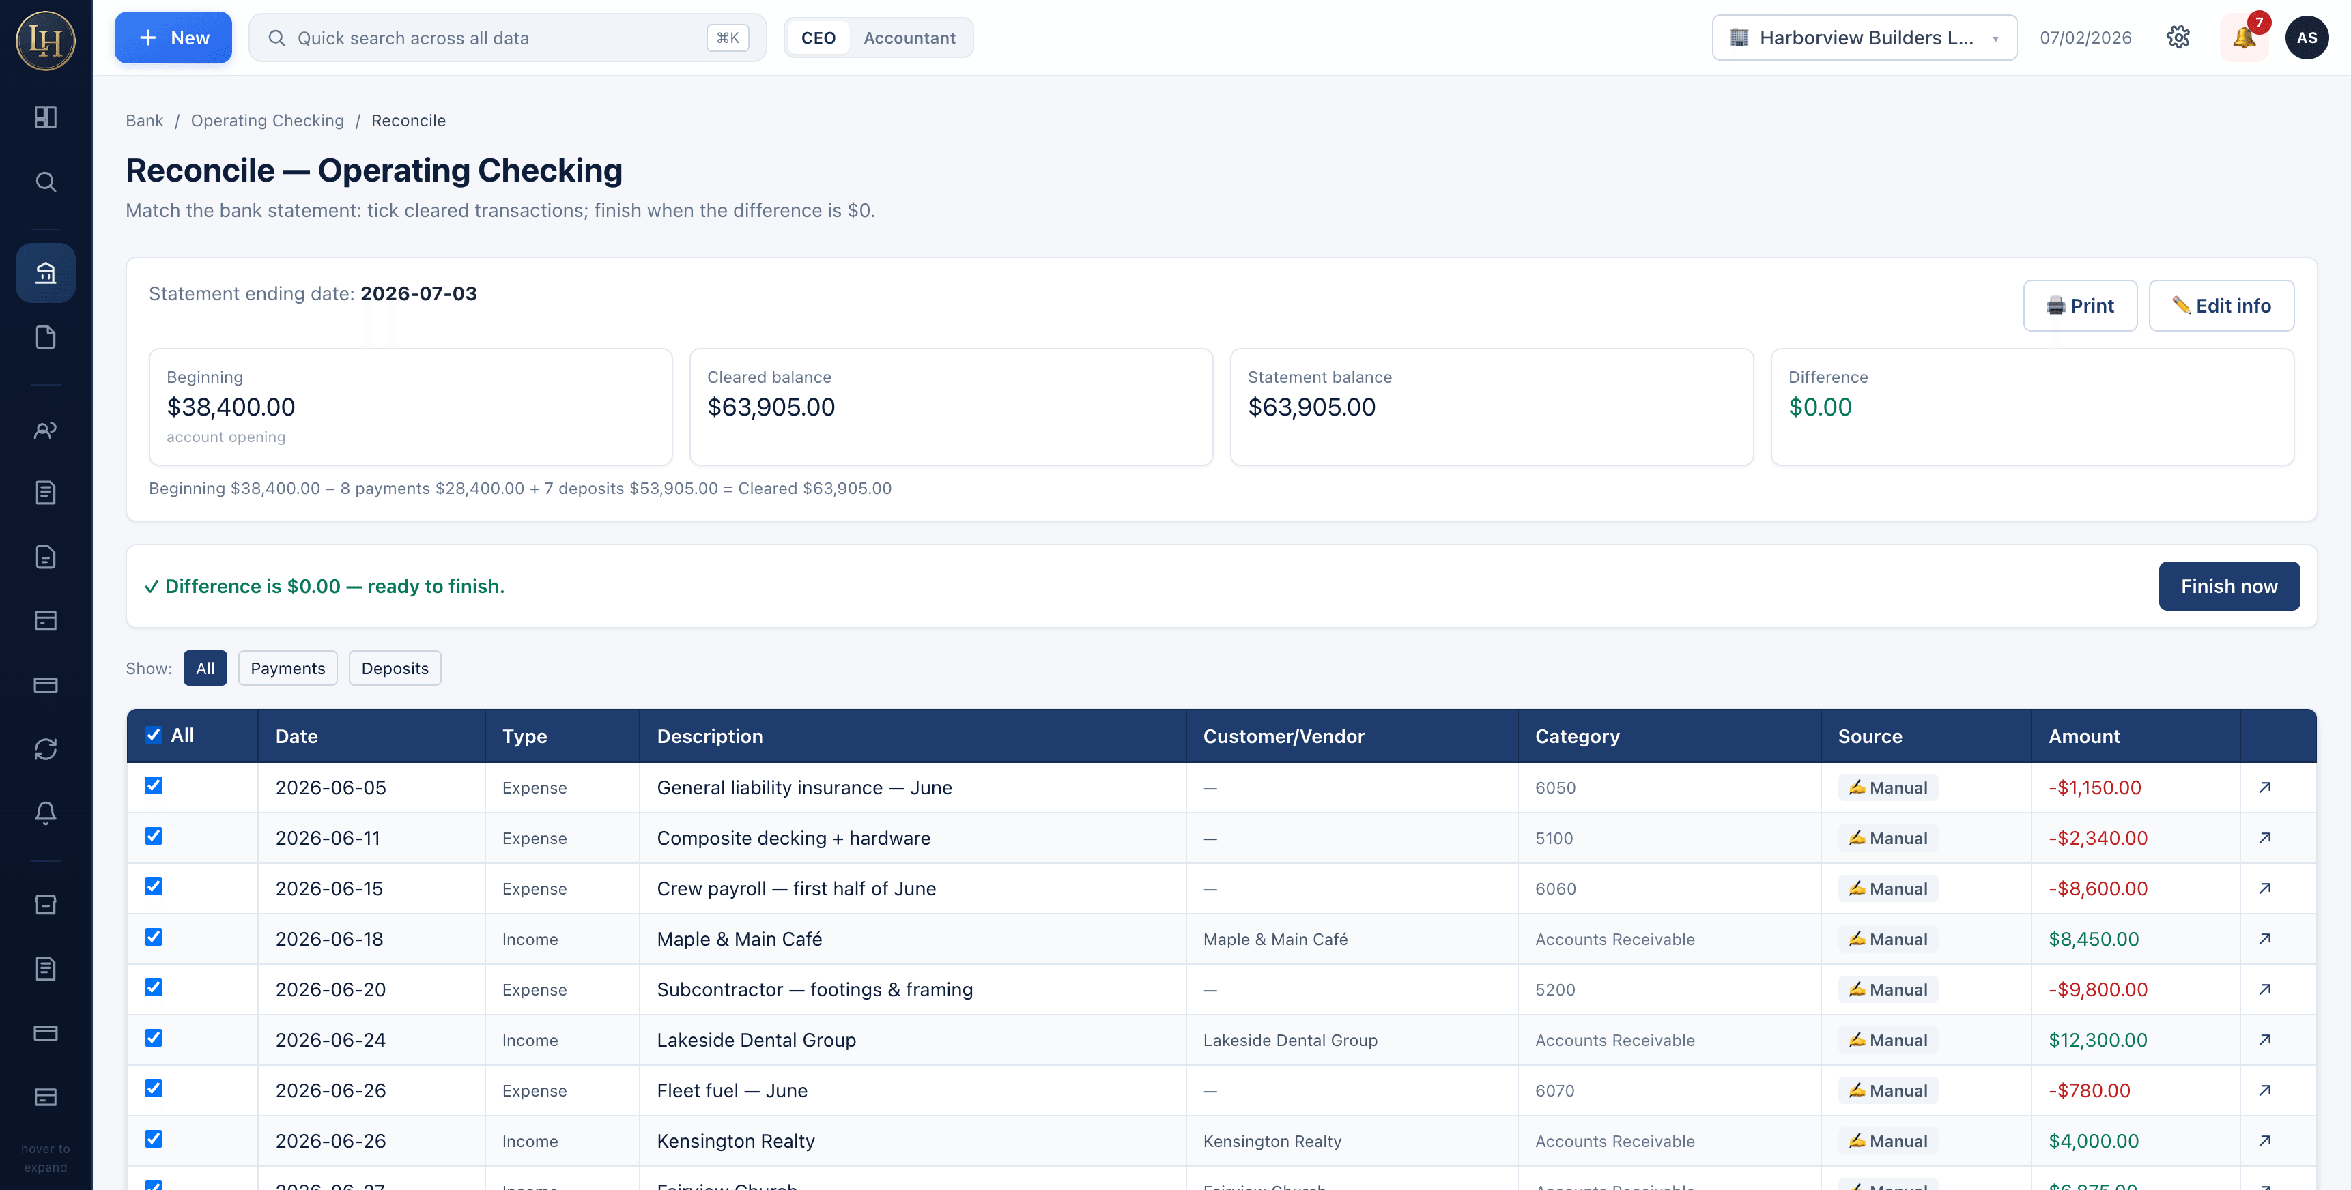Uncheck Kensington Realty row checkbox

coord(154,1139)
